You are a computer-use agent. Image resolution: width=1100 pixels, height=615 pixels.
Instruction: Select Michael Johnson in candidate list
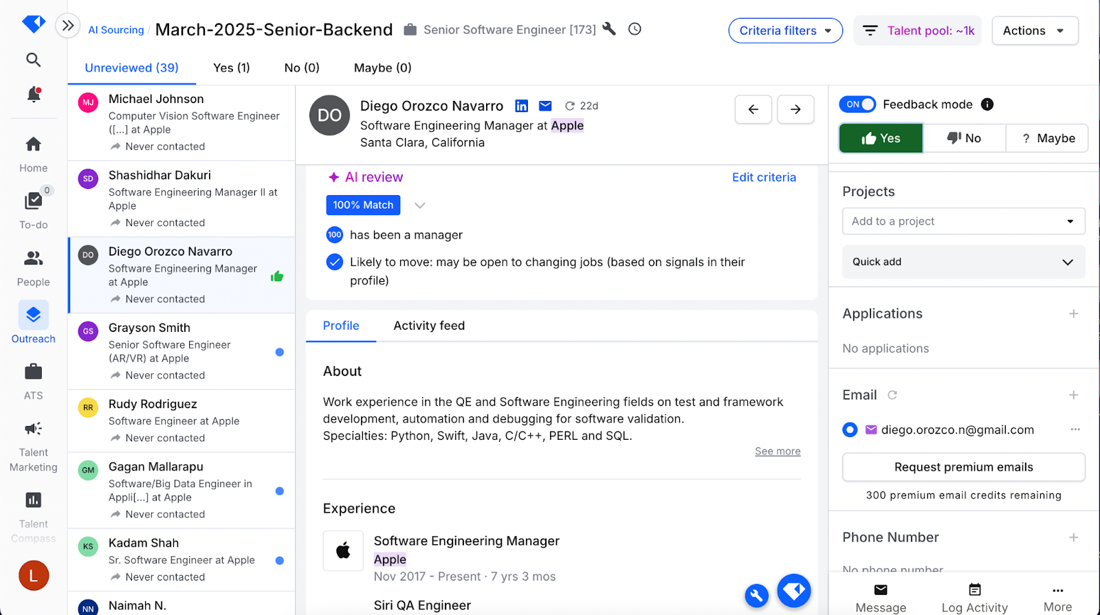(181, 122)
